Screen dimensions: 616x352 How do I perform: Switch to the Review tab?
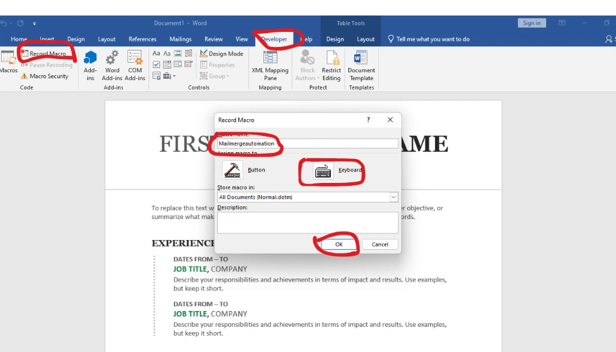tap(214, 39)
